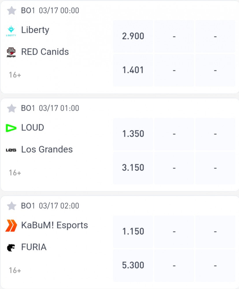Favorite the KaBuM! vs FURIA match star
The image size is (239, 289).
[x=12, y=206]
